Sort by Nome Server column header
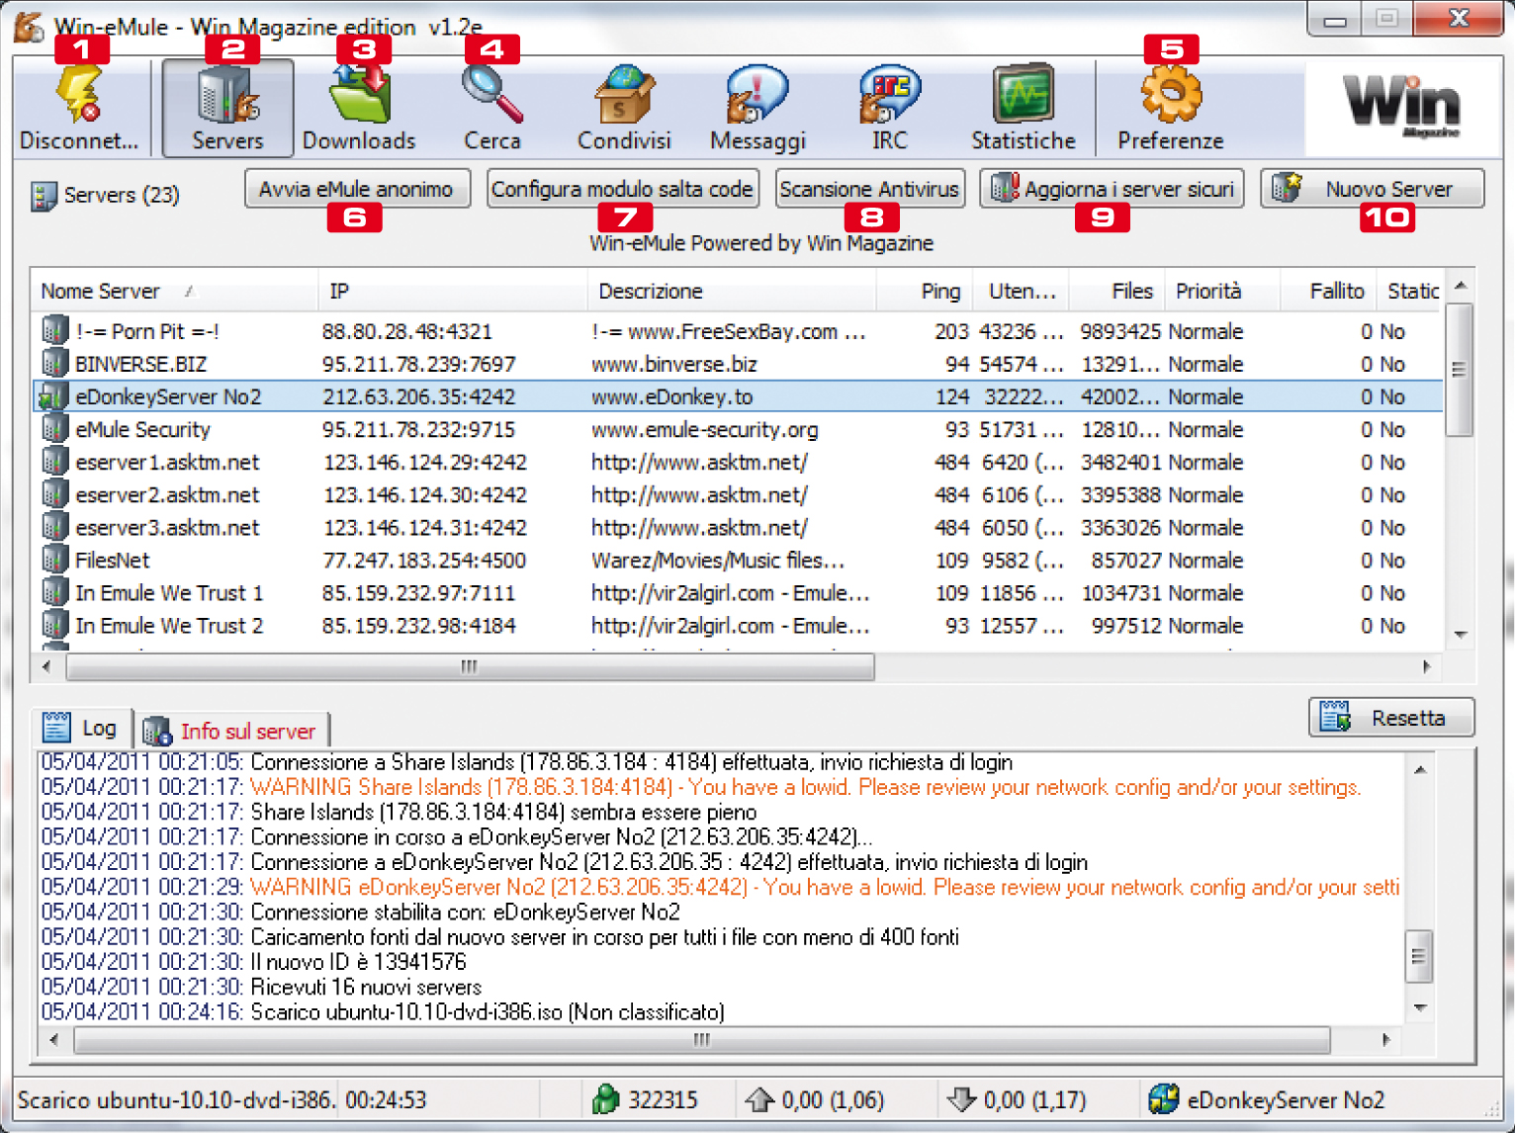The image size is (1515, 1133). (x=174, y=291)
